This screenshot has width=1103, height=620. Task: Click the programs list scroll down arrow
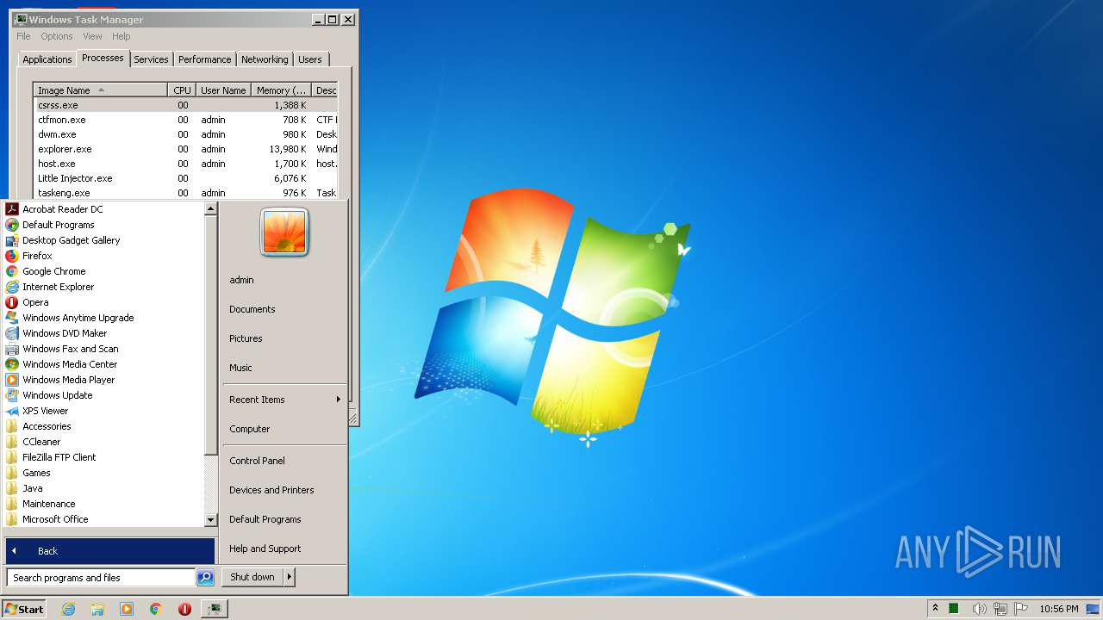tap(211, 520)
